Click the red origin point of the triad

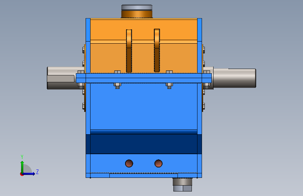22,174
